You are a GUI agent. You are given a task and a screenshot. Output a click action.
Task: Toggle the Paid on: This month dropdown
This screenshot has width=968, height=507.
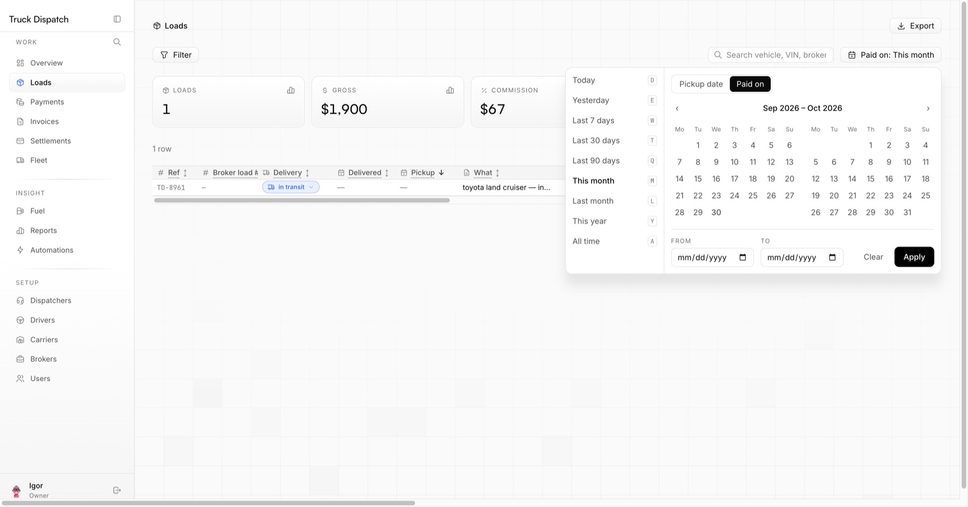(891, 55)
